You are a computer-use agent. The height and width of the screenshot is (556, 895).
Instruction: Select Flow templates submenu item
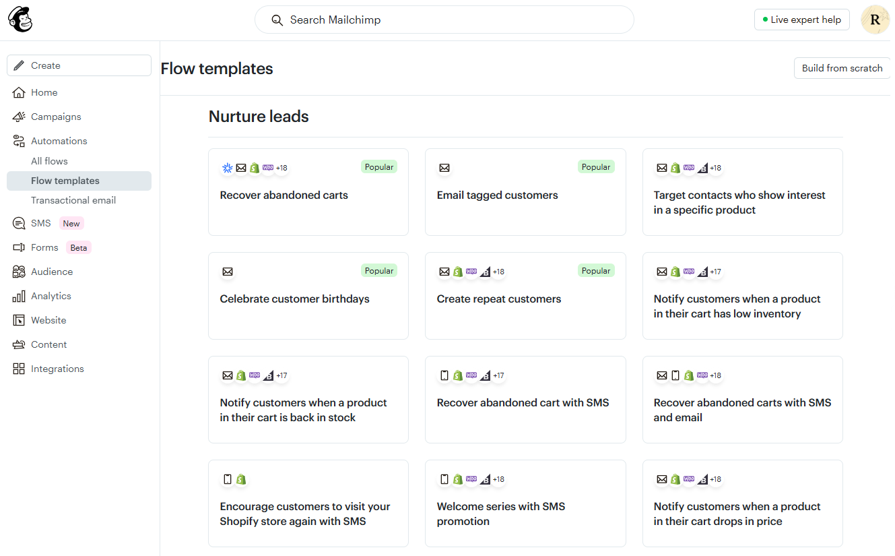pyautogui.click(x=79, y=181)
